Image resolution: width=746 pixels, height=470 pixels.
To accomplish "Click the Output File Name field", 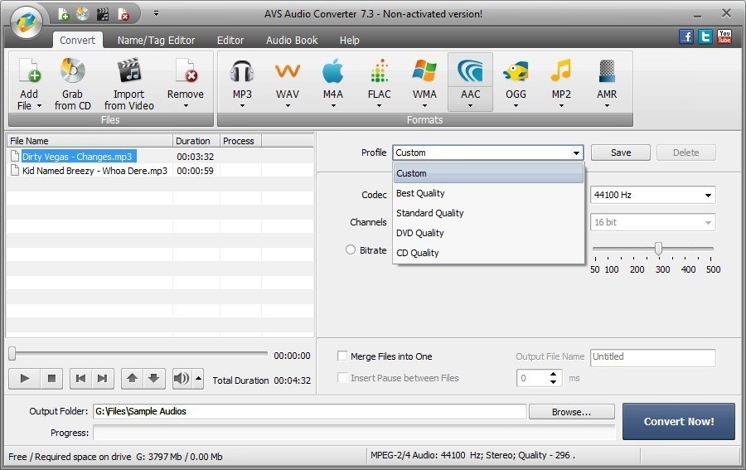I will (x=653, y=357).
